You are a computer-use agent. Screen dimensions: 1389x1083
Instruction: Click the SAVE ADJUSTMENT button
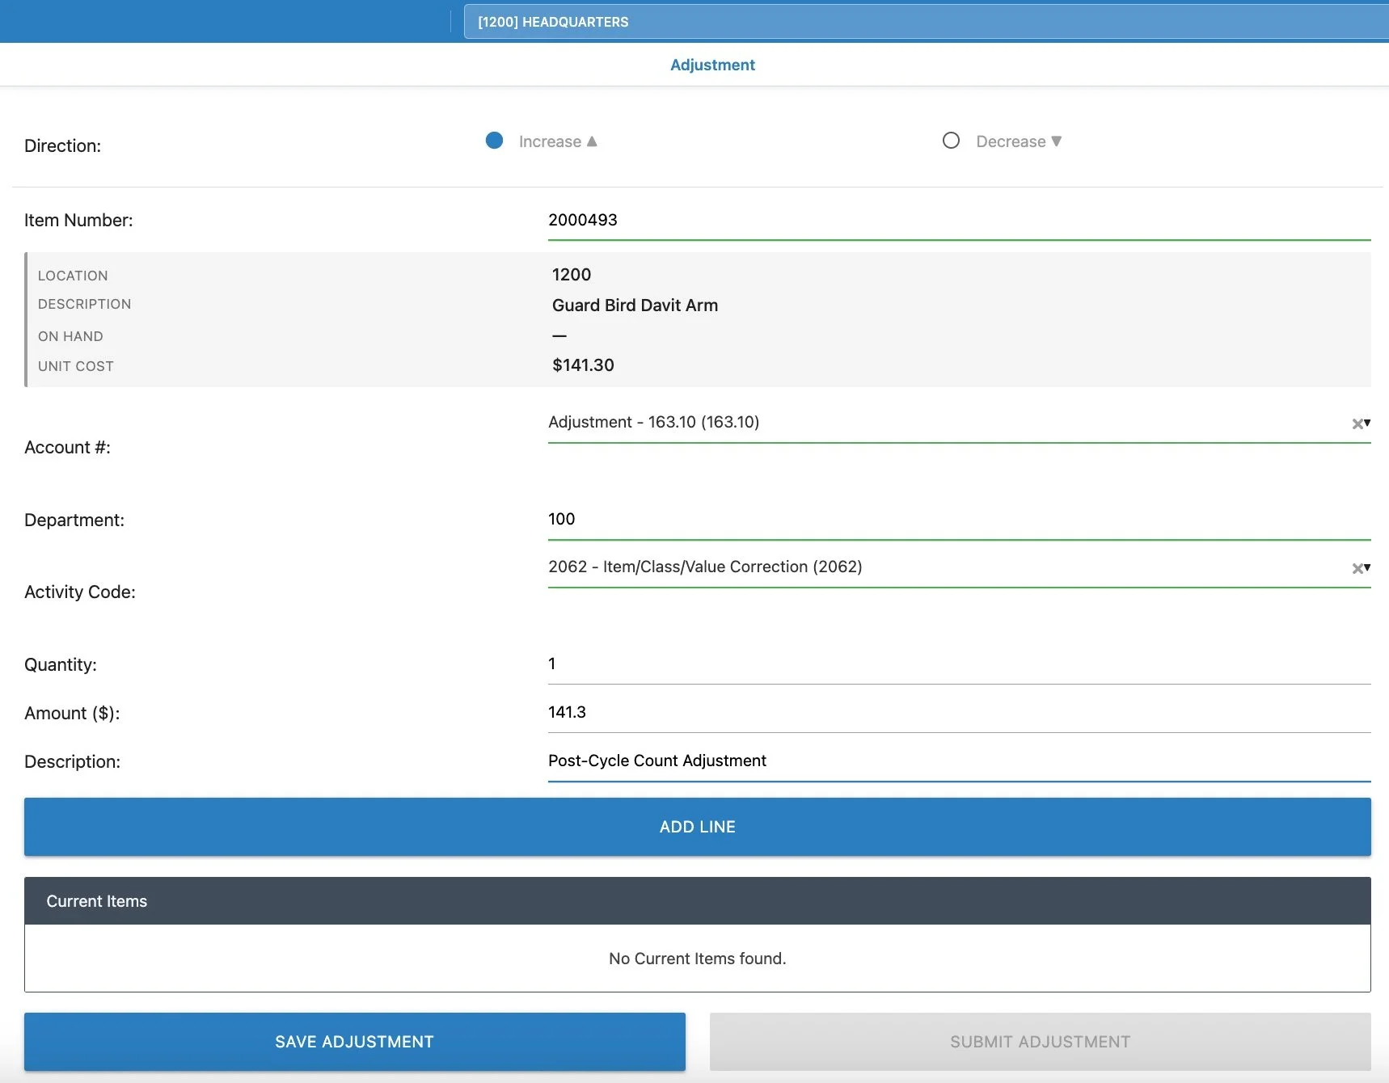click(x=354, y=1042)
